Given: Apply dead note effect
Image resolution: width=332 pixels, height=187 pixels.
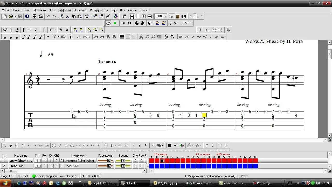Looking at the screenshot, I should point(5,145).
